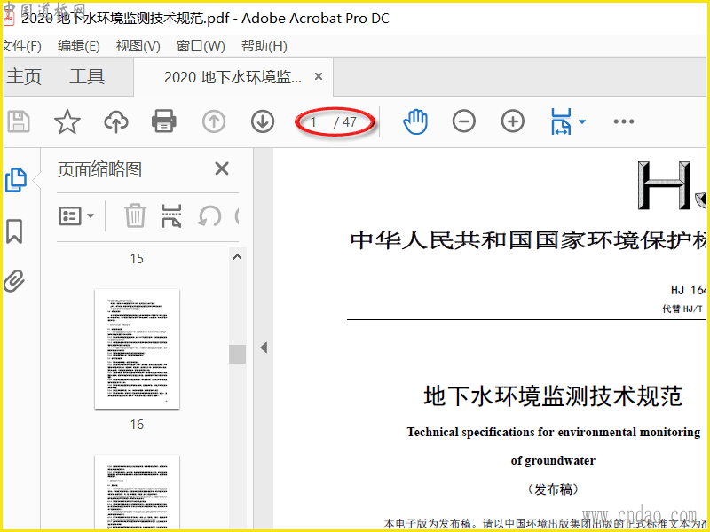Open the 文件(F) menu
The height and width of the screenshot is (532, 710).
pyautogui.click(x=22, y=46)
